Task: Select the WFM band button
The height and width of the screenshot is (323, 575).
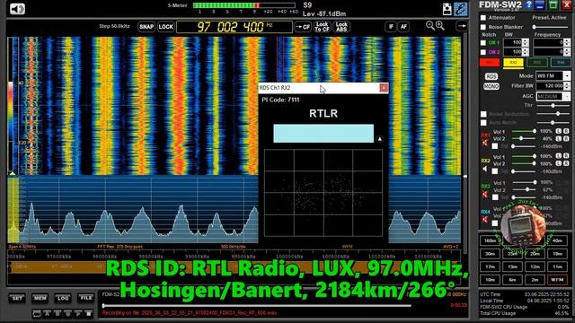Action: [557, 280]
